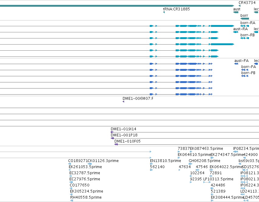
Task: Select EK308444.5prime EST label
Action: (x=227, y=197)
